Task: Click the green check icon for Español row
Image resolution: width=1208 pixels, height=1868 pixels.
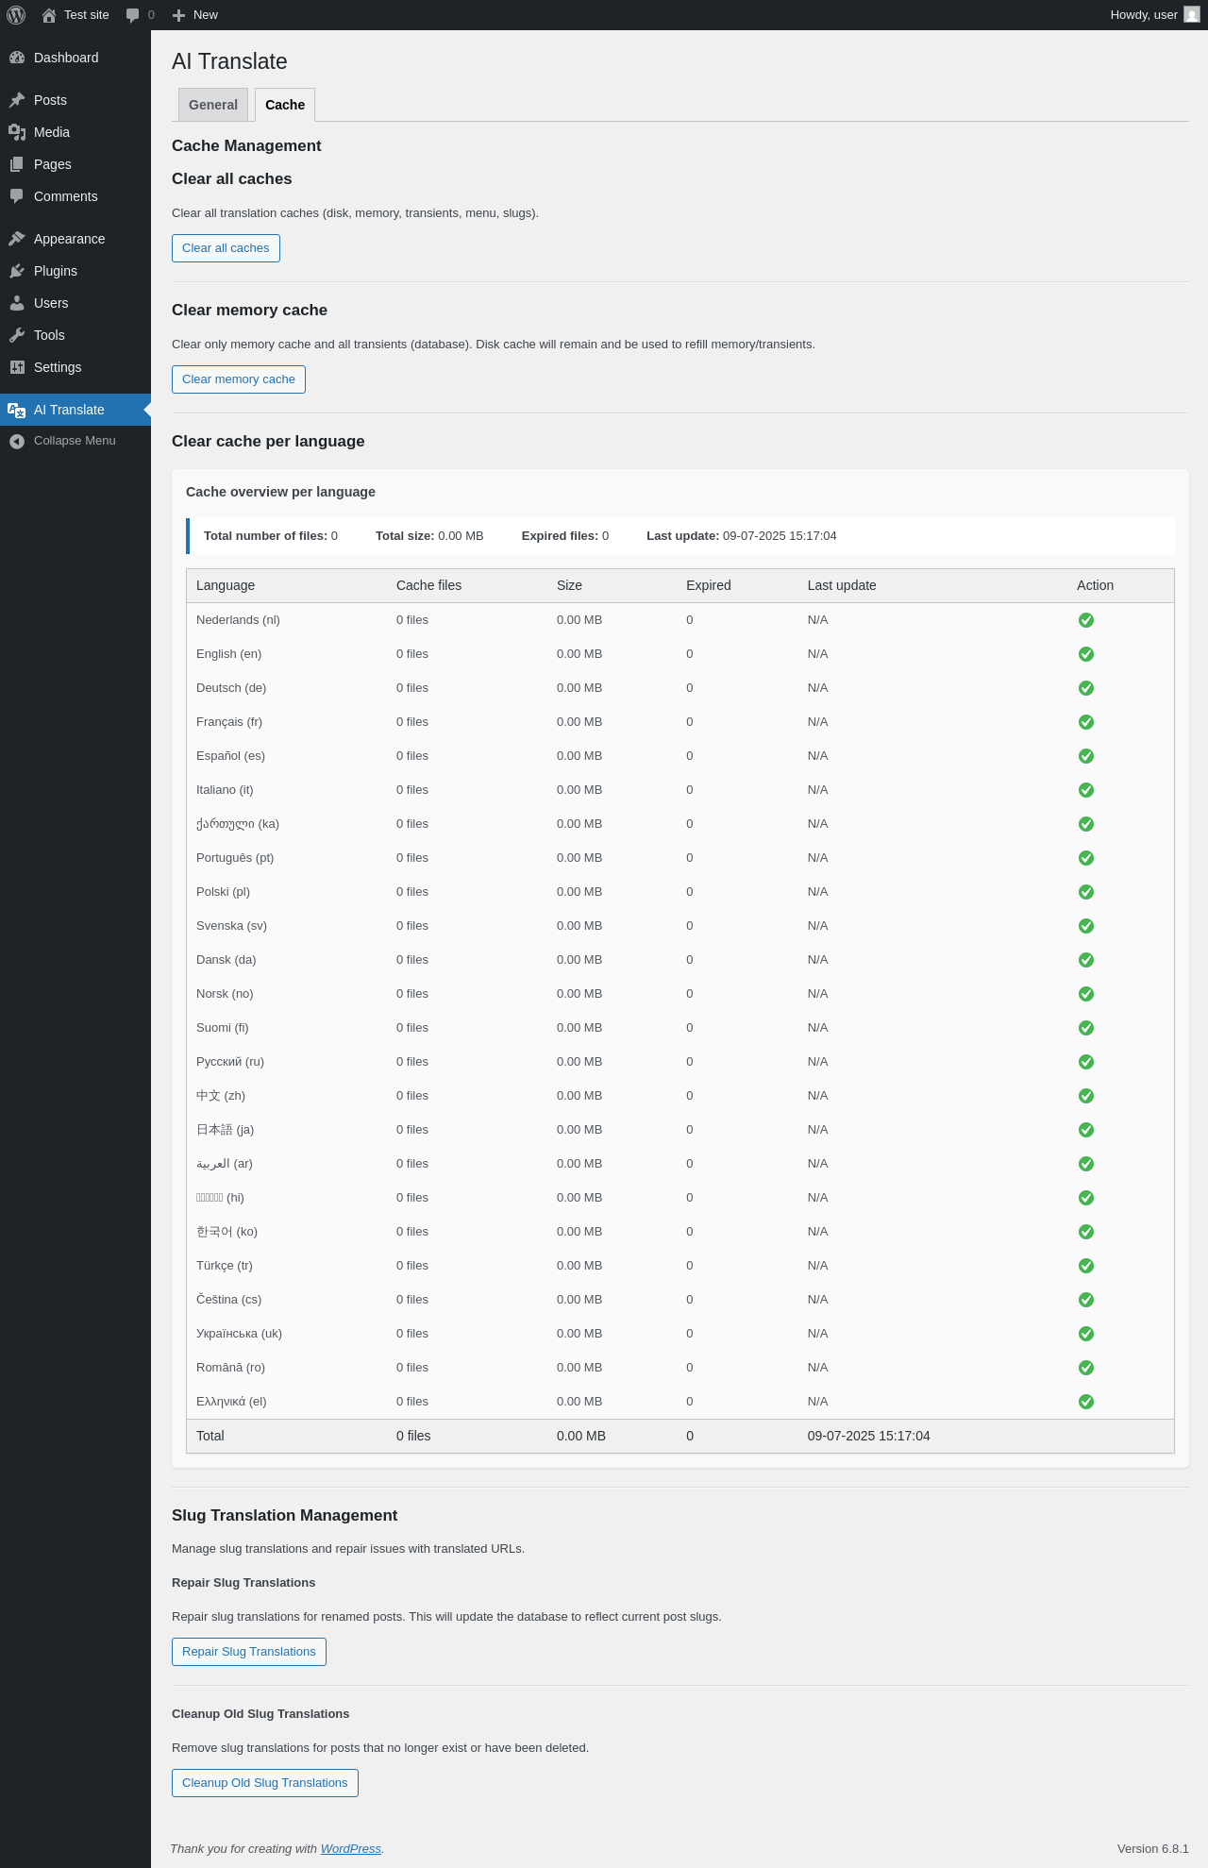Action: coord(1086,756)
